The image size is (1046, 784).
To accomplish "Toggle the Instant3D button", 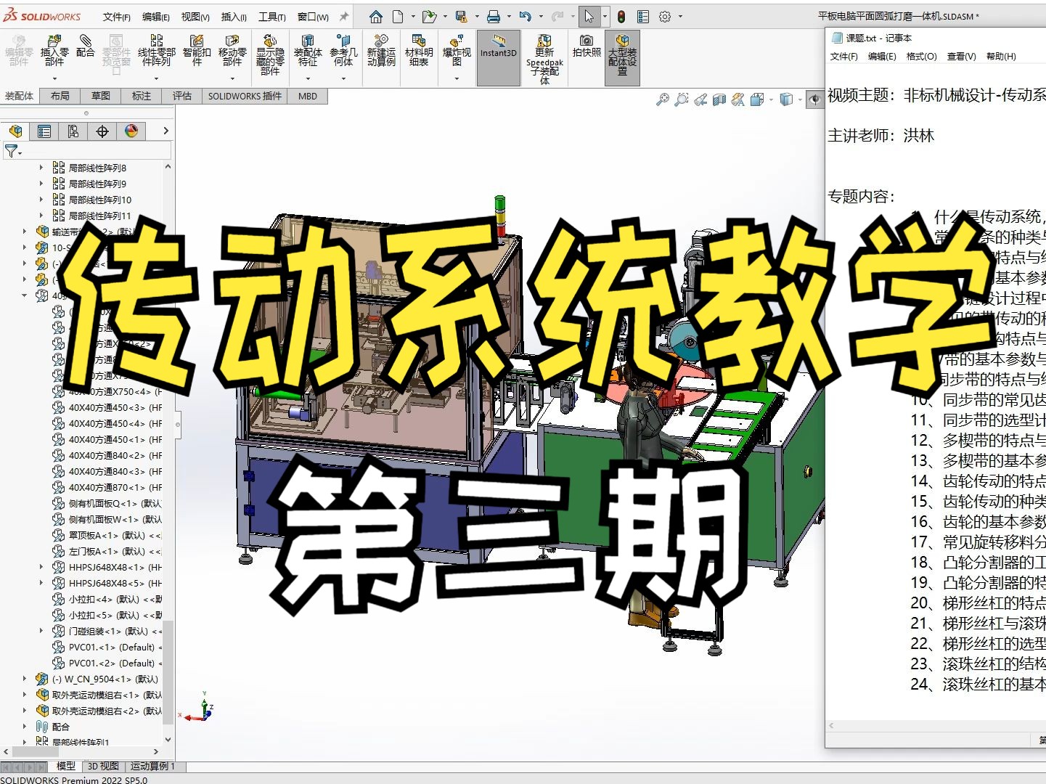I will [498, 58].
